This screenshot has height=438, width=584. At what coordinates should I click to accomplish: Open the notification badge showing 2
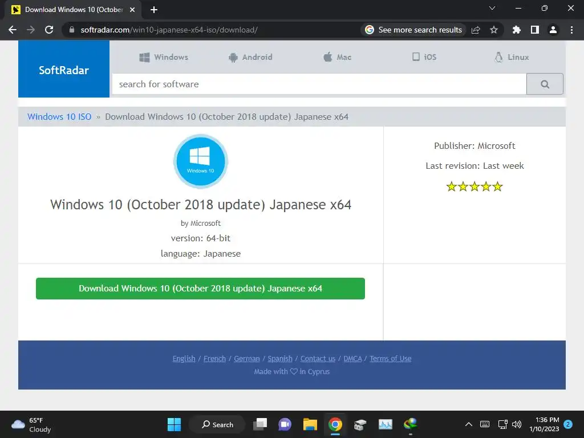point(568,424)
